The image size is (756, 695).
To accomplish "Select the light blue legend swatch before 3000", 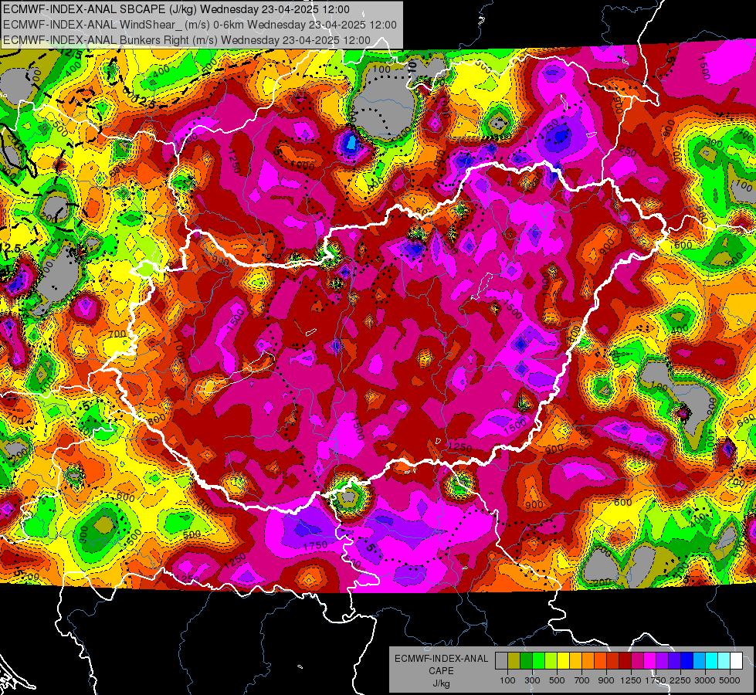I will pyautogui.click(x=700, y=660).
